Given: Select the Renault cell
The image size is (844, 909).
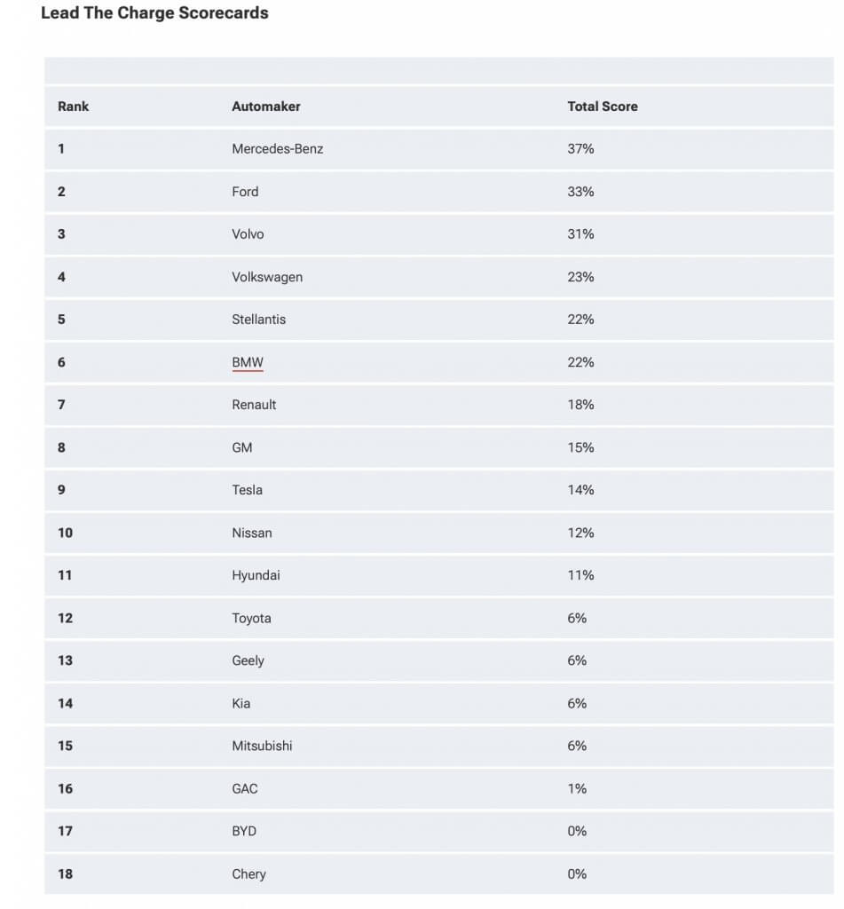Looking at the screenshot, I should (x=254, y=405).
